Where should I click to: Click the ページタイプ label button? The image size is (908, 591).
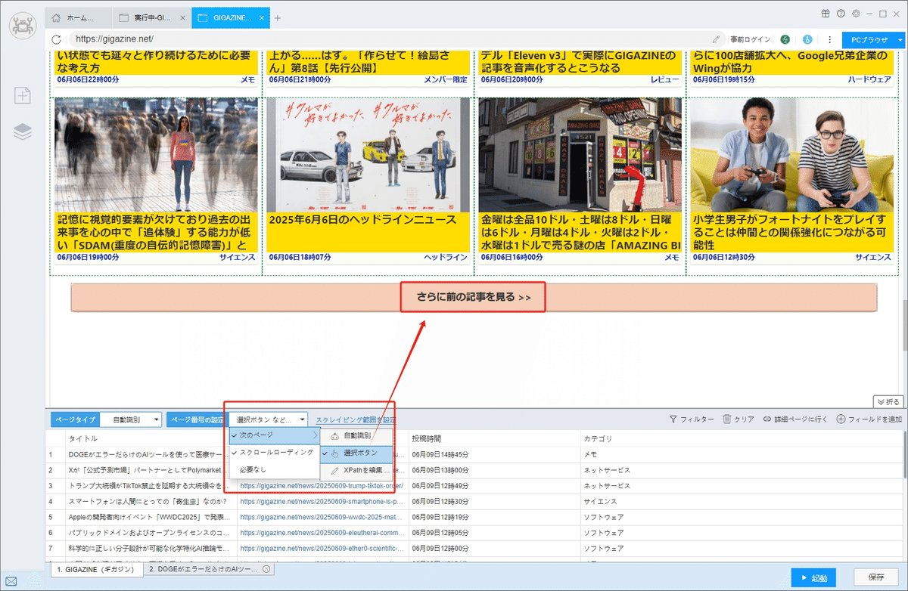pyautogui.click(x=75, y=419)
